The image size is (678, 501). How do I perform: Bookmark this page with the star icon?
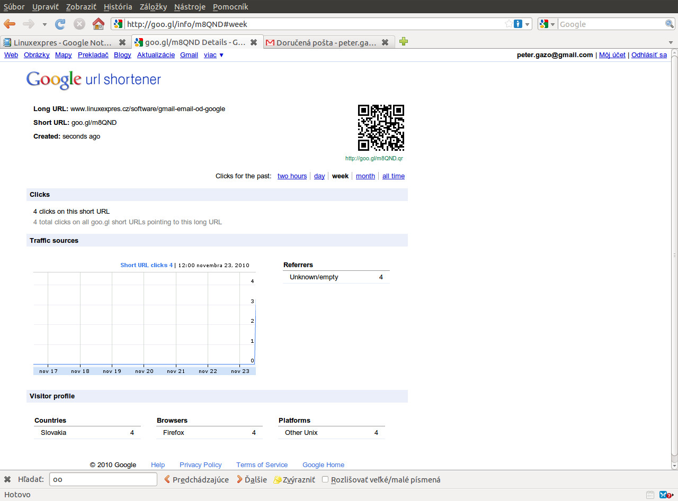click(x=508, y=24)
